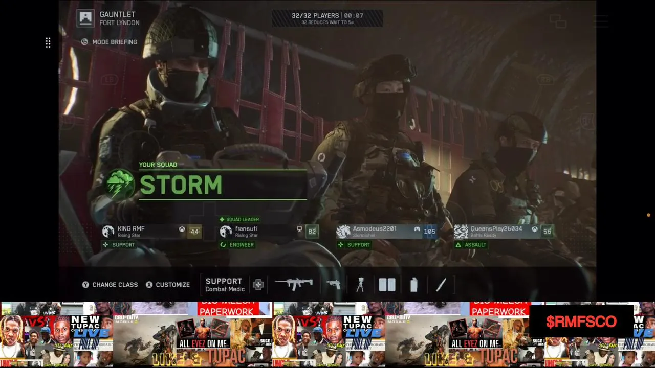Click KING RMF's level 44 badge
The width and height of the screenshot is (655, 368).
tap(194, 232)
